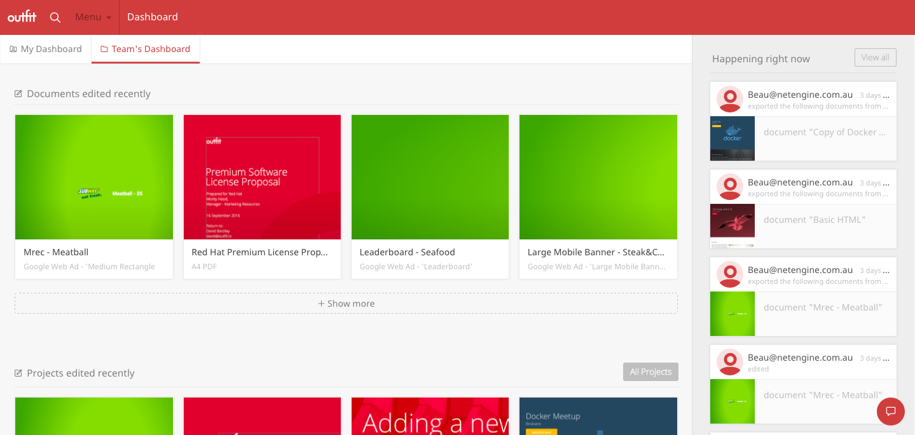Open exported Mrec - Meatball feed thumbnail

point(733,314)
